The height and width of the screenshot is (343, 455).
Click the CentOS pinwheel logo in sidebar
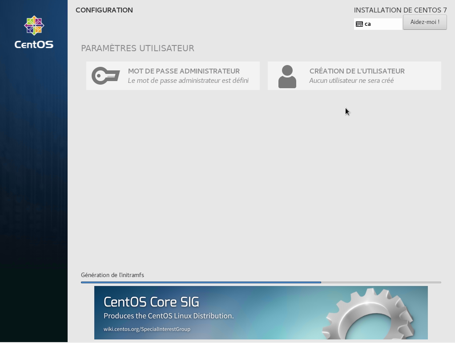coord(34,26)
